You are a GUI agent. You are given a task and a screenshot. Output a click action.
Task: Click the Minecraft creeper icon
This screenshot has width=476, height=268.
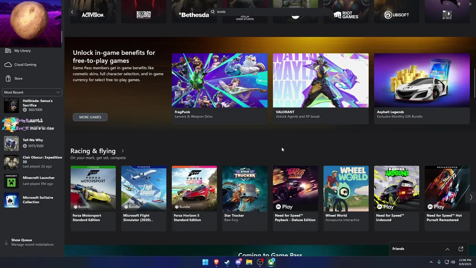[x=11, y=181]
